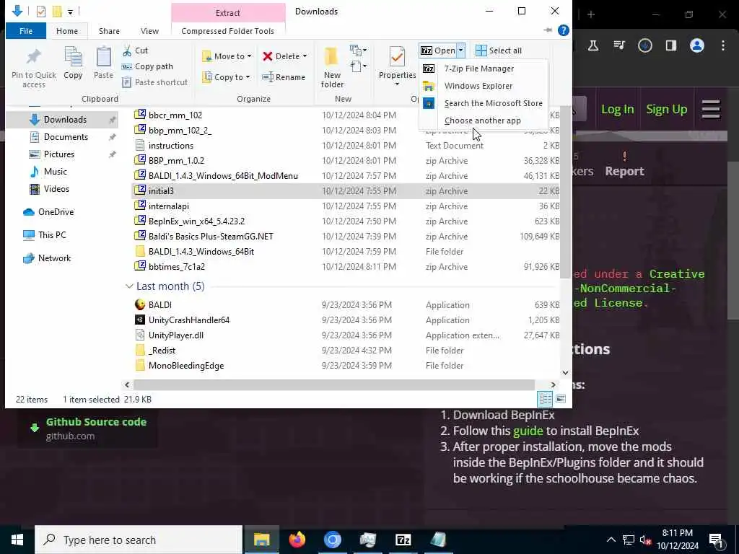
Task: Click the Report button on web page
Action: [624, 164]
